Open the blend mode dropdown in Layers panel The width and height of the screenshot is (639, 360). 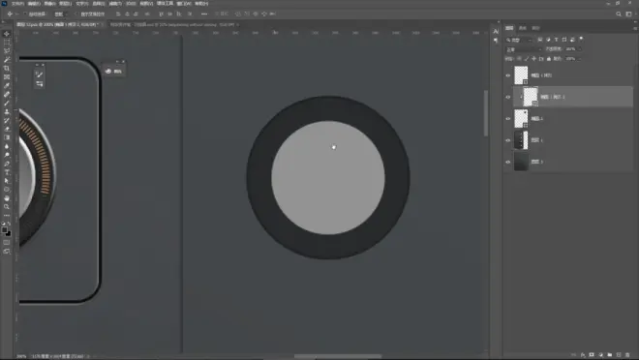click(524, 49)
